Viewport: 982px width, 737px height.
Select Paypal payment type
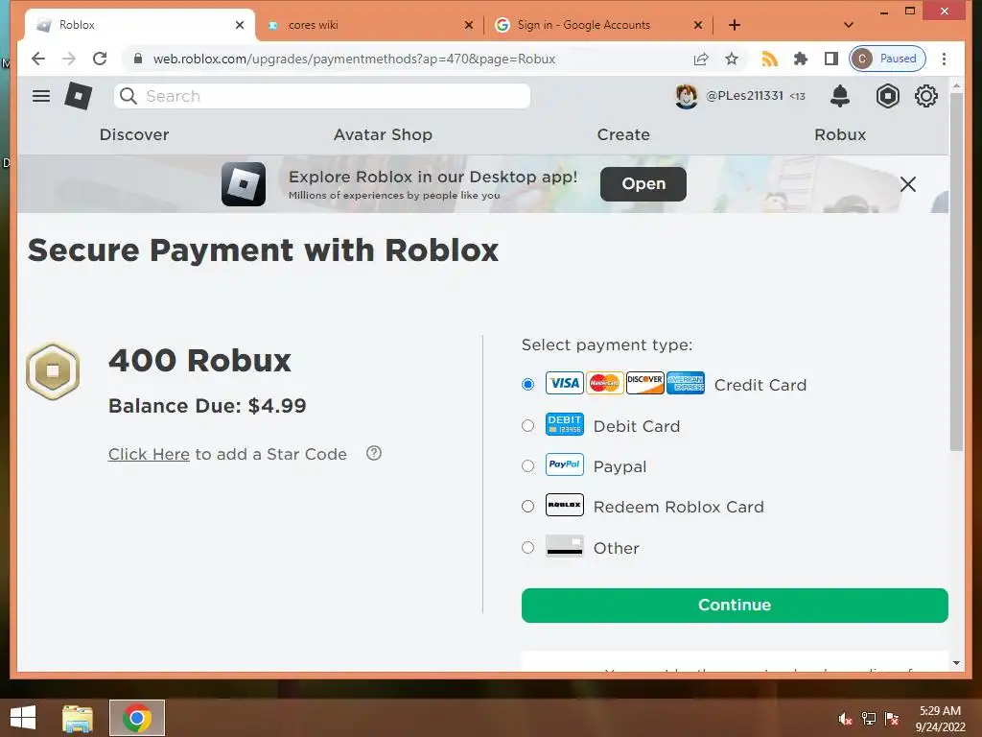pyautogui.click(x=528, y=465)
